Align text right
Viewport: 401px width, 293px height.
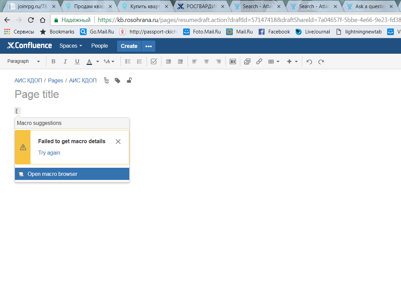(x=218, y=62)
